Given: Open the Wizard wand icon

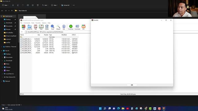Looking at the screenshot, I should (58, 27).
